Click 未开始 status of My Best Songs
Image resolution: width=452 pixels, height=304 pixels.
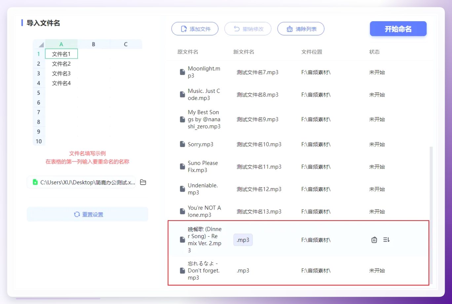tap(377, 119)
